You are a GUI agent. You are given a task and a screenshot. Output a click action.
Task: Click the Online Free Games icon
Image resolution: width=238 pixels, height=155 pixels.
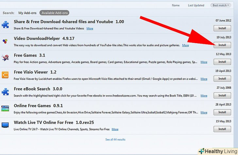tap(5, 108)
